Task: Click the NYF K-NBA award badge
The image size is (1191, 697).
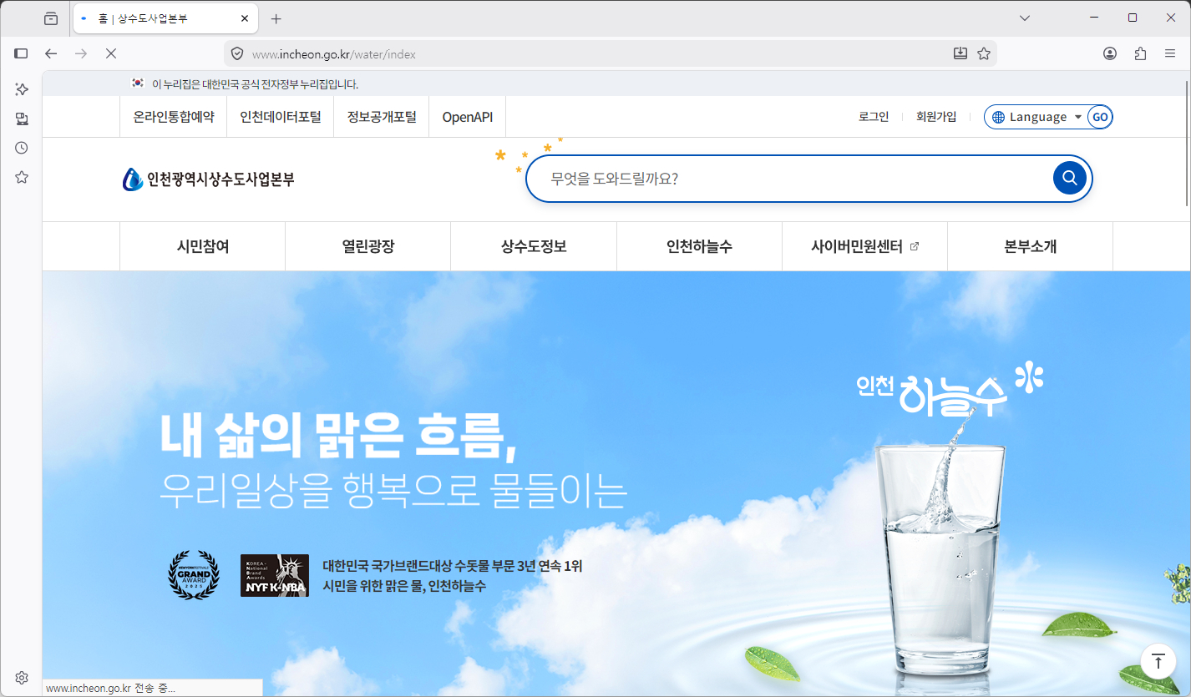Action: coord(275,575)
